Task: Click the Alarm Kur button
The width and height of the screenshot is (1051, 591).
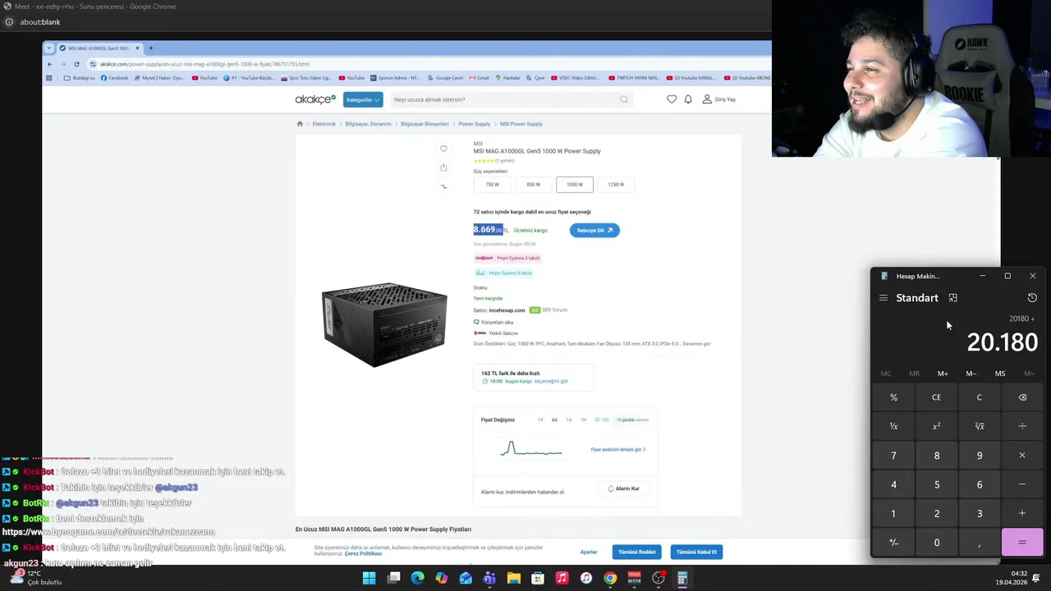Action: [624, 488]
